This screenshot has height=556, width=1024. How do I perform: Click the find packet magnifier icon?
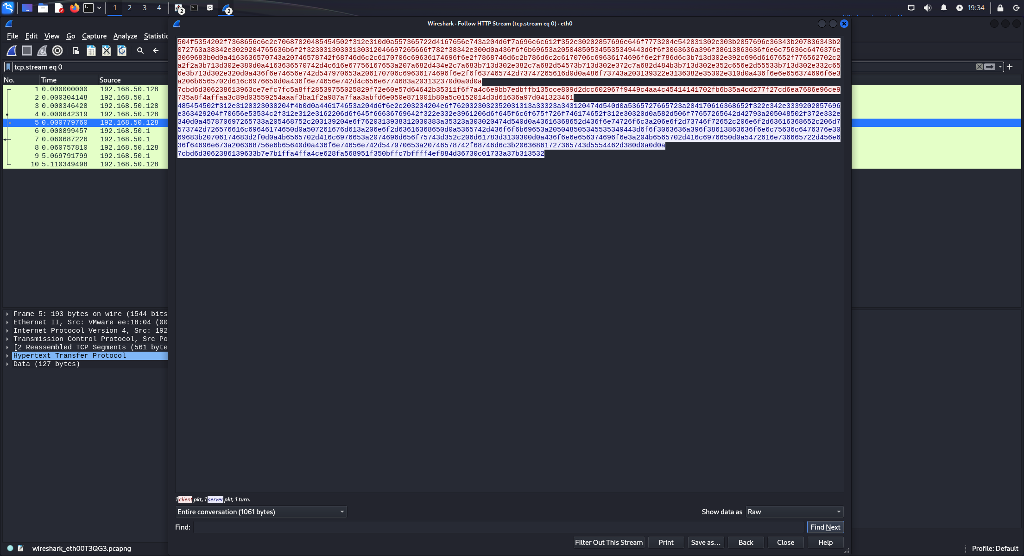(x=140, y=51)
